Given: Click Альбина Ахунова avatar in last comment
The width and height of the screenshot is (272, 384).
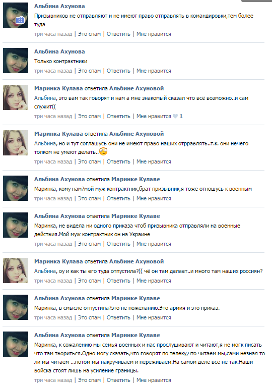Looking at the screenshot, I should tap(16, 344).
